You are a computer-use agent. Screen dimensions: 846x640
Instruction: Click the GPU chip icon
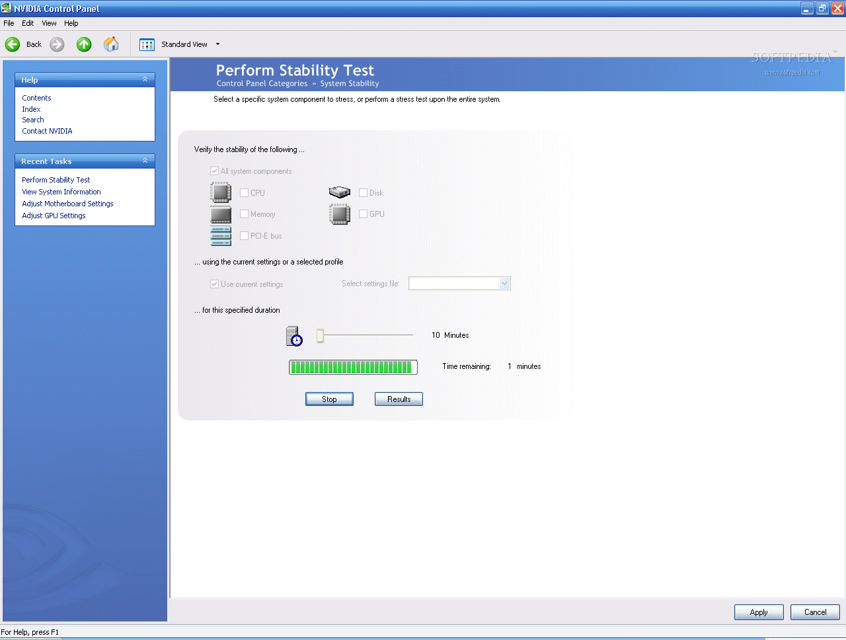click(340, 214)
